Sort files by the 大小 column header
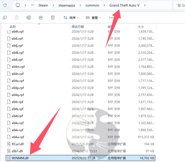The image size is (185, 162). click(140, 26)
